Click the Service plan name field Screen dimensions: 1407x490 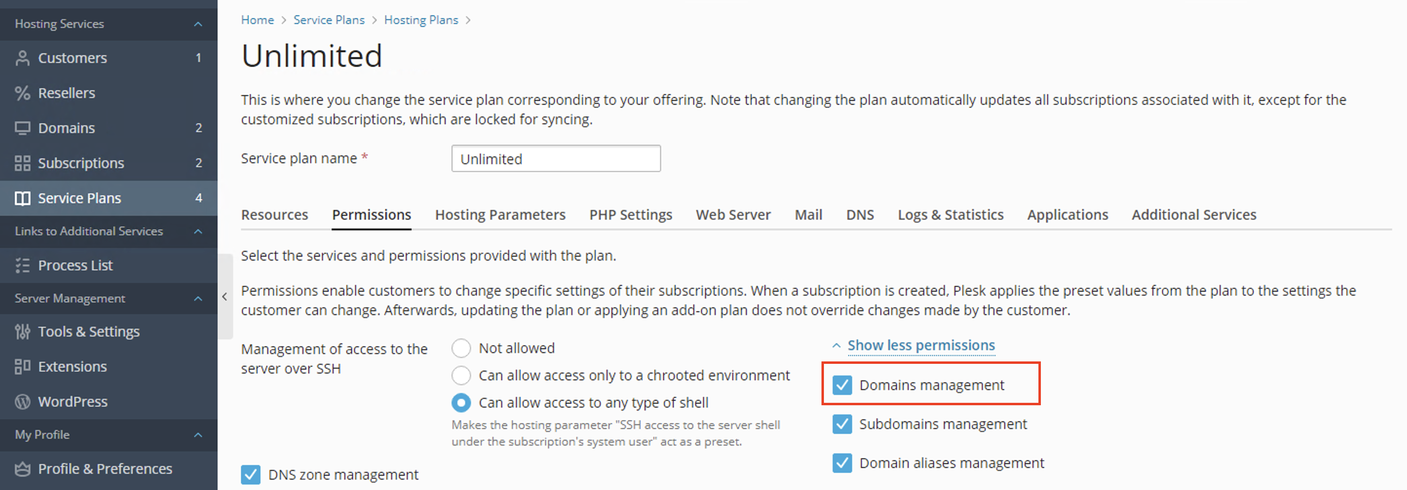(555, 159)
